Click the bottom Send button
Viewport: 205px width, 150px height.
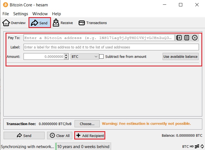(24, 136)
